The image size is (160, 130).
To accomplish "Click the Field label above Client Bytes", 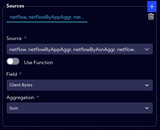I will (12, 74).
